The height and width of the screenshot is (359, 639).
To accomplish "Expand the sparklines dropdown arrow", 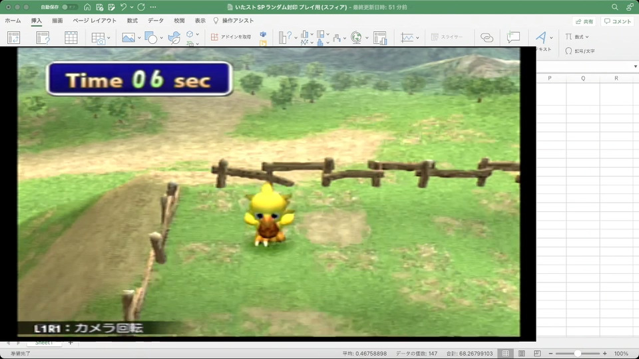I will coord(418,38).
